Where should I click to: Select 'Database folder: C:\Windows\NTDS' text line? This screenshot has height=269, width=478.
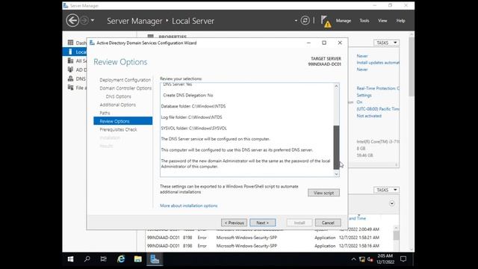point(193,106)
